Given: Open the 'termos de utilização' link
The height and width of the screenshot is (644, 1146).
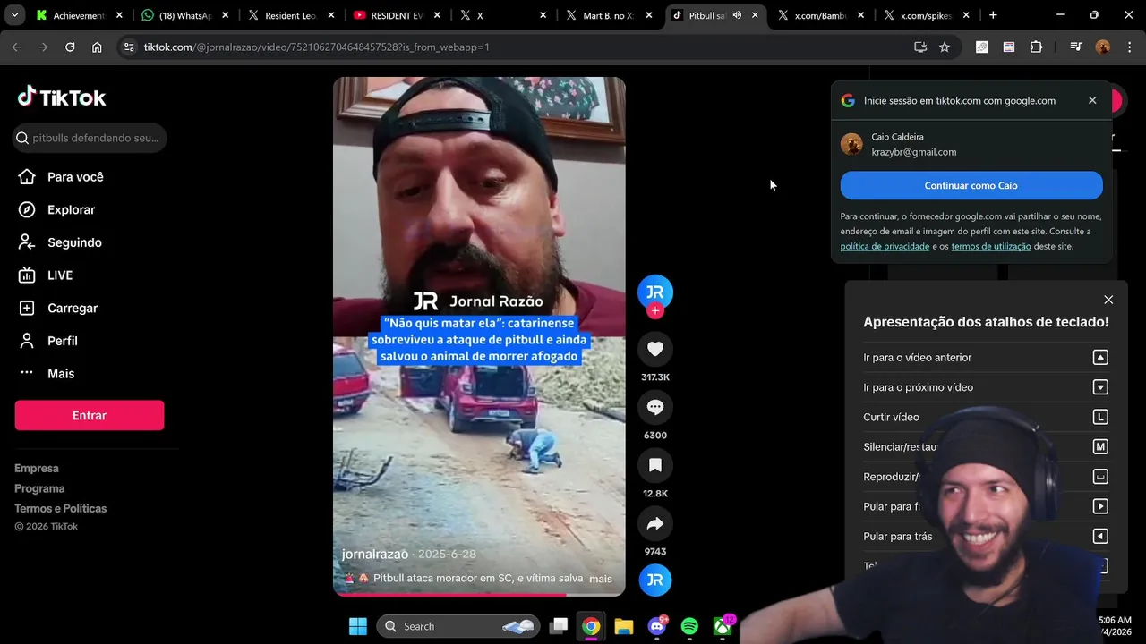Looking at the screenshot, I should (991, 246).
